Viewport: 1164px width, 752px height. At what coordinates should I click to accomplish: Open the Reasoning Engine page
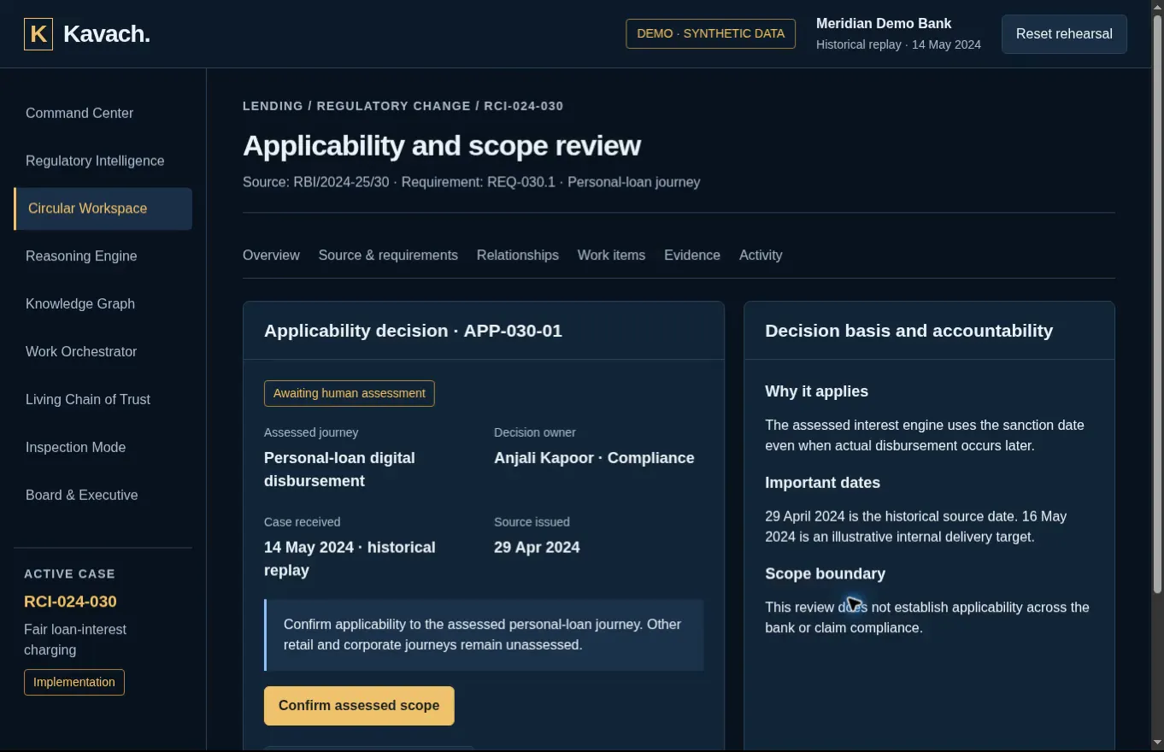(x=81, y=256)
